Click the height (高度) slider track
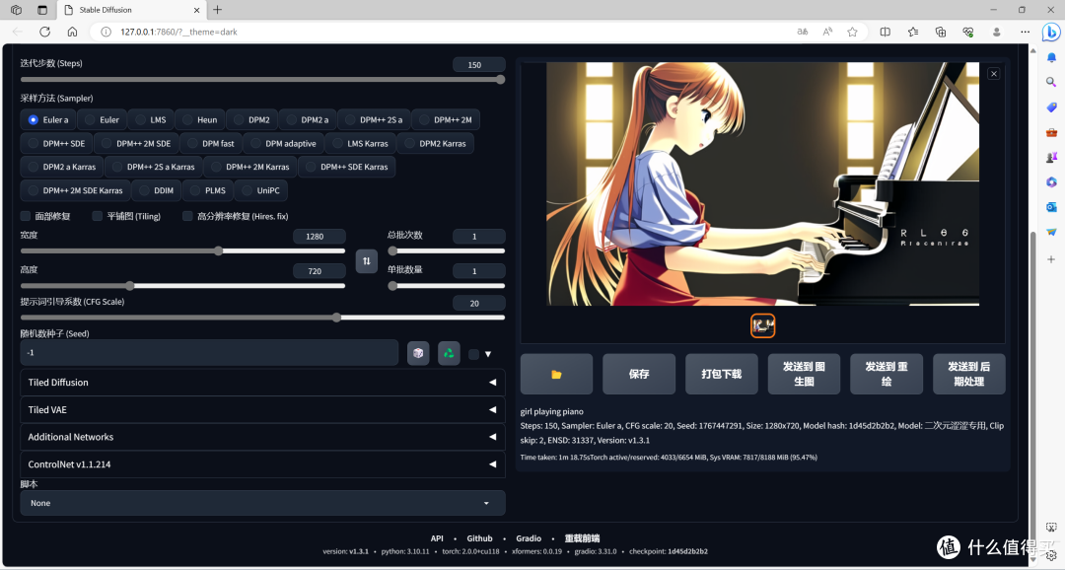The image size is (1065, 570). pyautogui.click(x=182, y=286)
